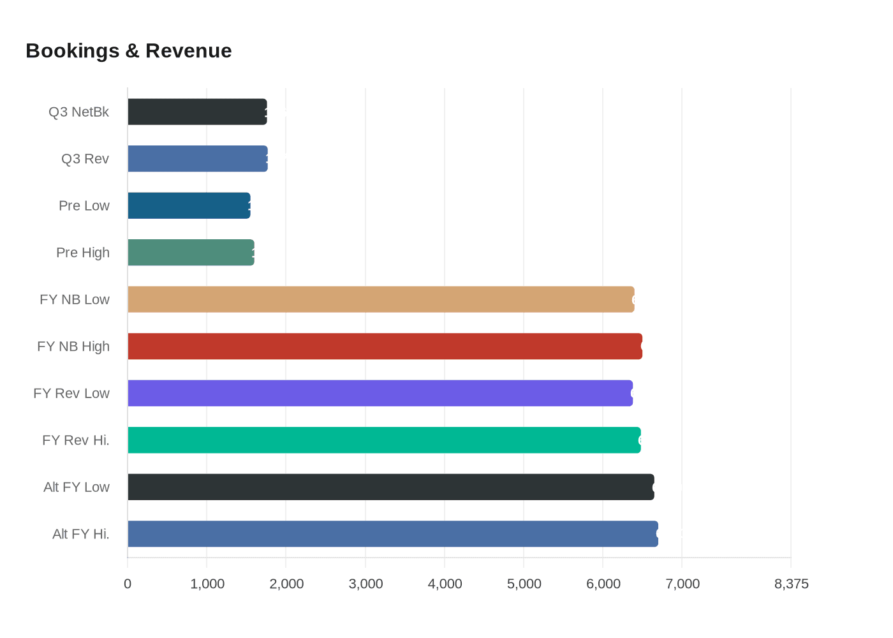This screenshot has height=638, width=893.
Task: Select the 7,000 axis tick label
Action: pyautogui.click(x=683, y=583)
